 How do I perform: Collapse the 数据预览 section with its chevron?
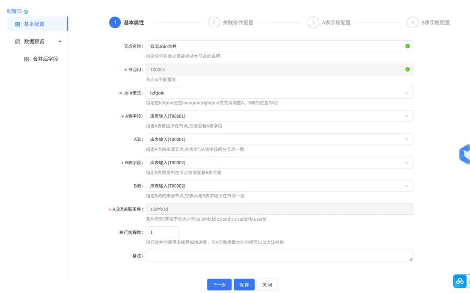[x=60, y=41]
